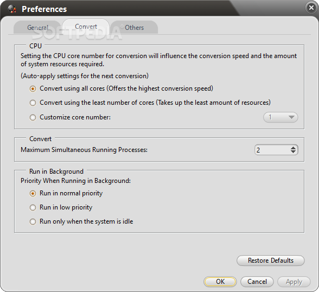The height and width of the screenshot is (292, 319).
Task: Select the Convert tab
Action: 86,27
